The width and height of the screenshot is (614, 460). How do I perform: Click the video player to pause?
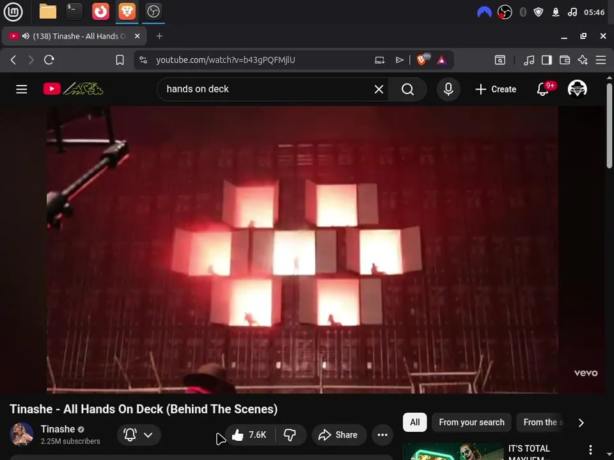tap(303, 250)
